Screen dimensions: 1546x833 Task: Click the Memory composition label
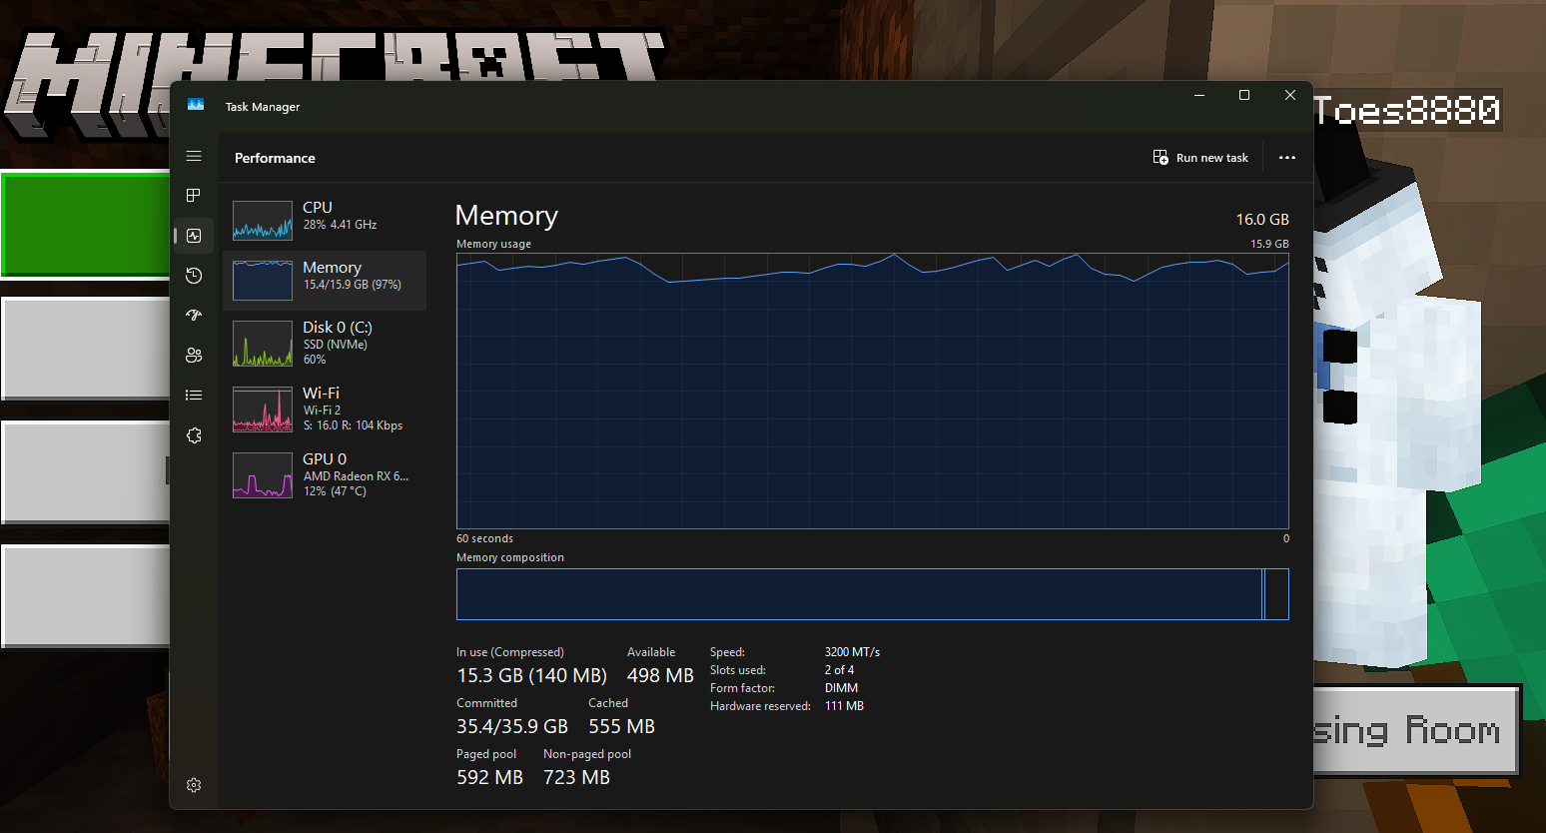510,557
